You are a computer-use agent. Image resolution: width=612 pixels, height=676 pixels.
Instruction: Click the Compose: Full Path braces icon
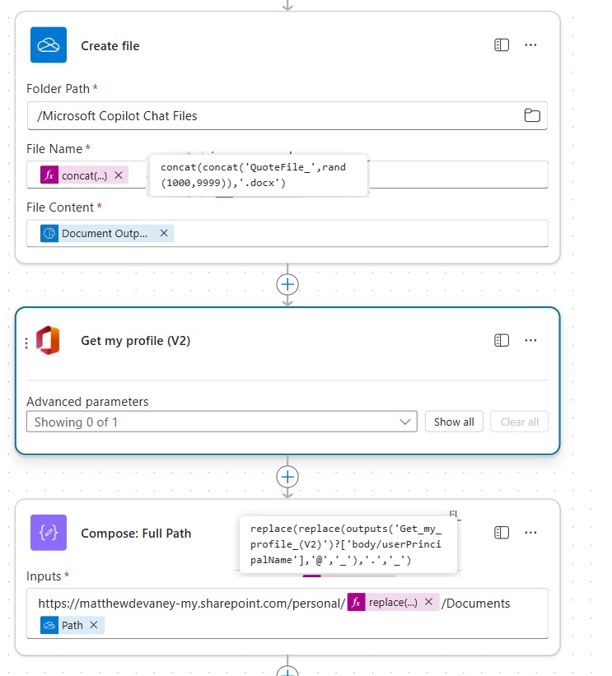(49, 533)
